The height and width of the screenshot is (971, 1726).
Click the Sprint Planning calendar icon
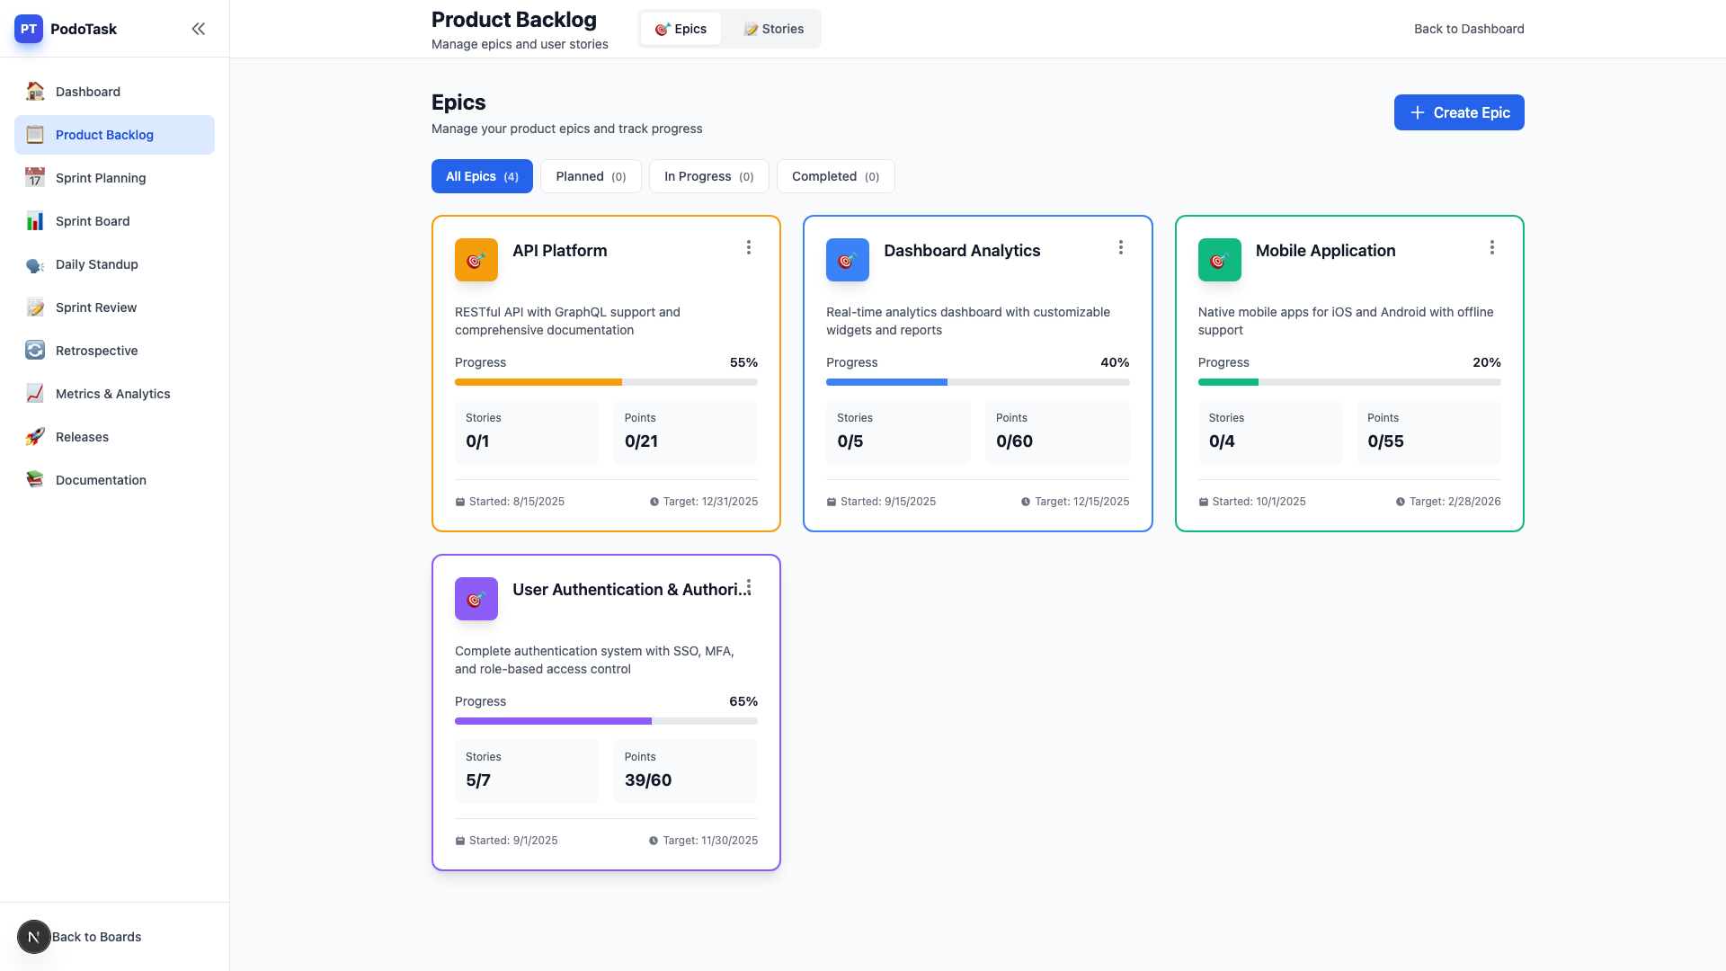[x=35, y=178]
